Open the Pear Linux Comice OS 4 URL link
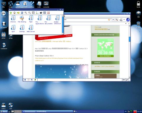 59,59
